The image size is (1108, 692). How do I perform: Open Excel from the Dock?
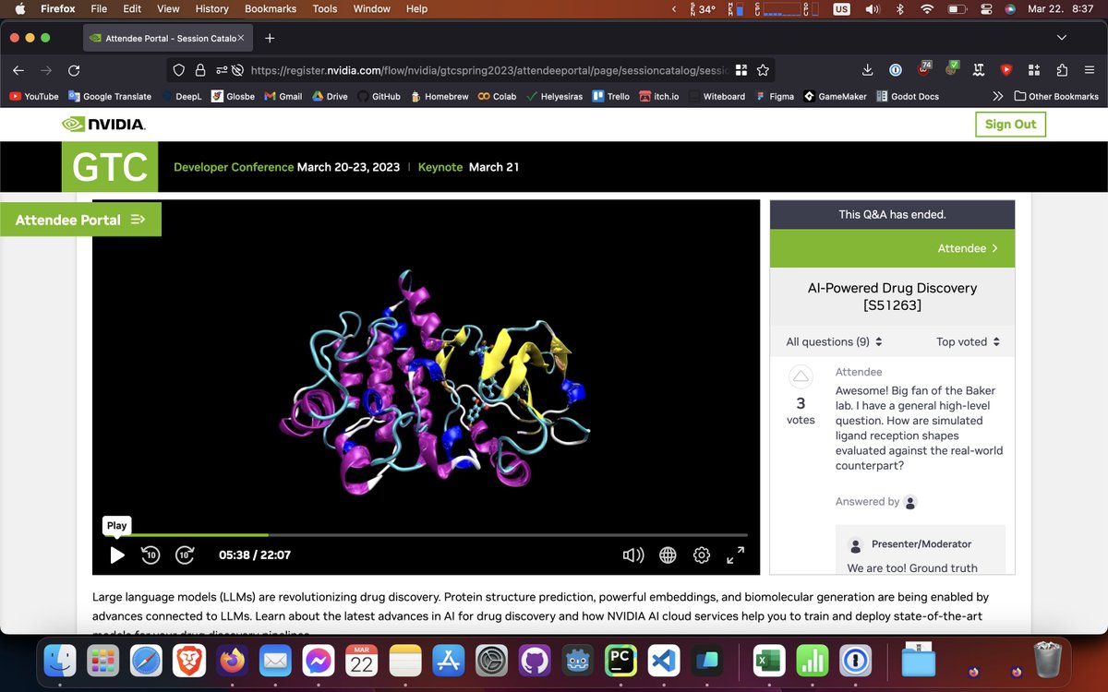tap(767, 661)
